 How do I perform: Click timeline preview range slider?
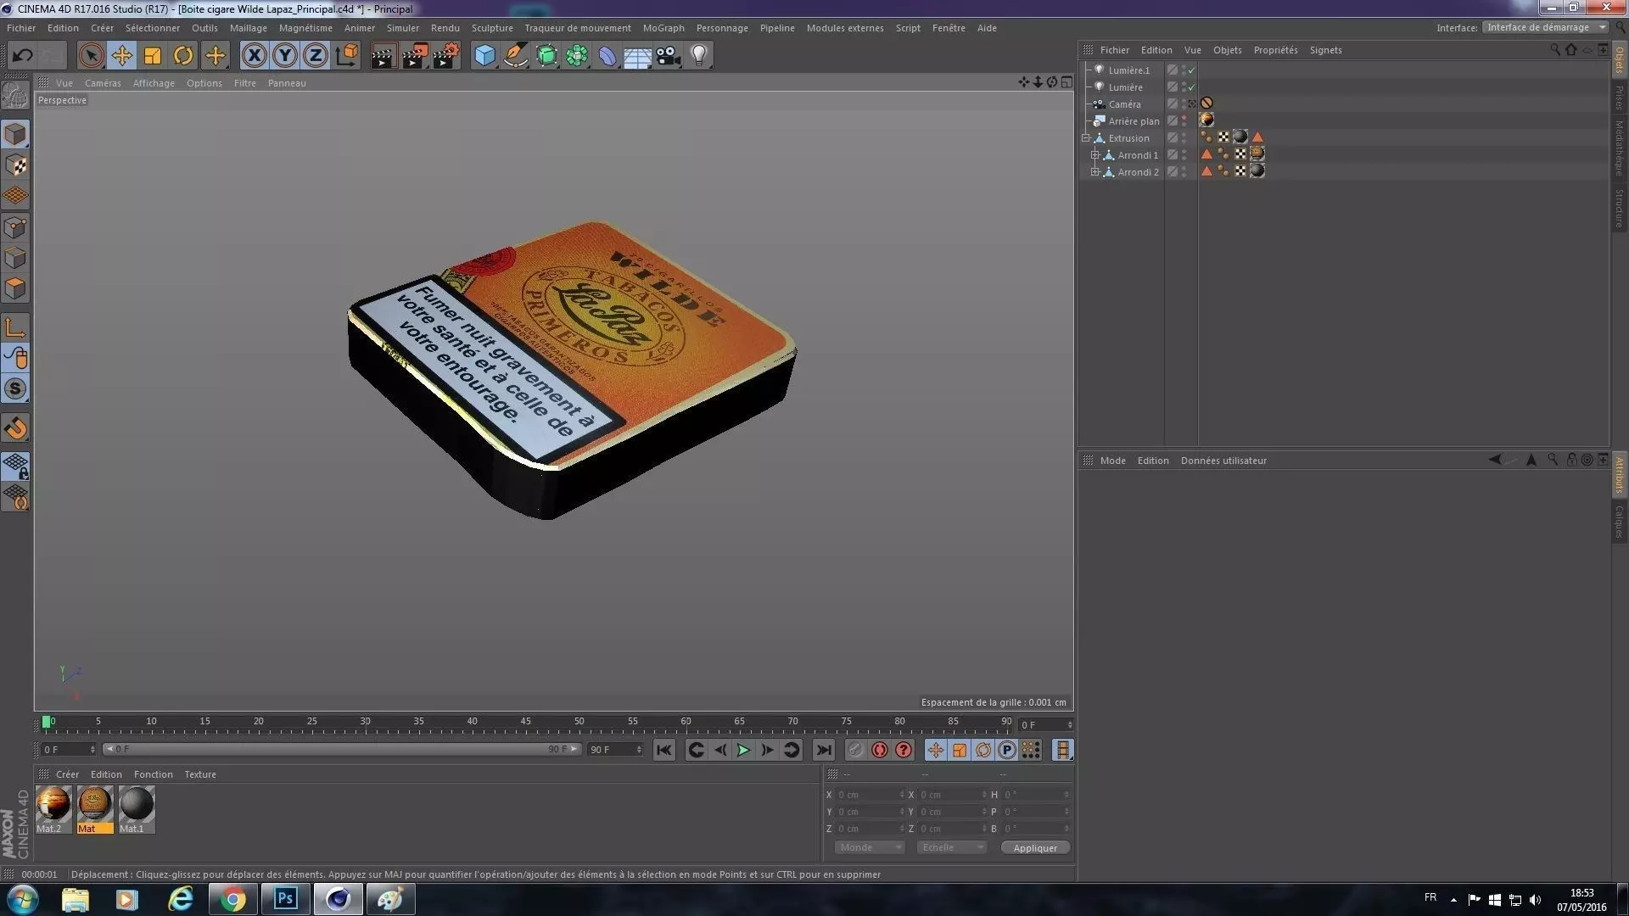(342, 749)
